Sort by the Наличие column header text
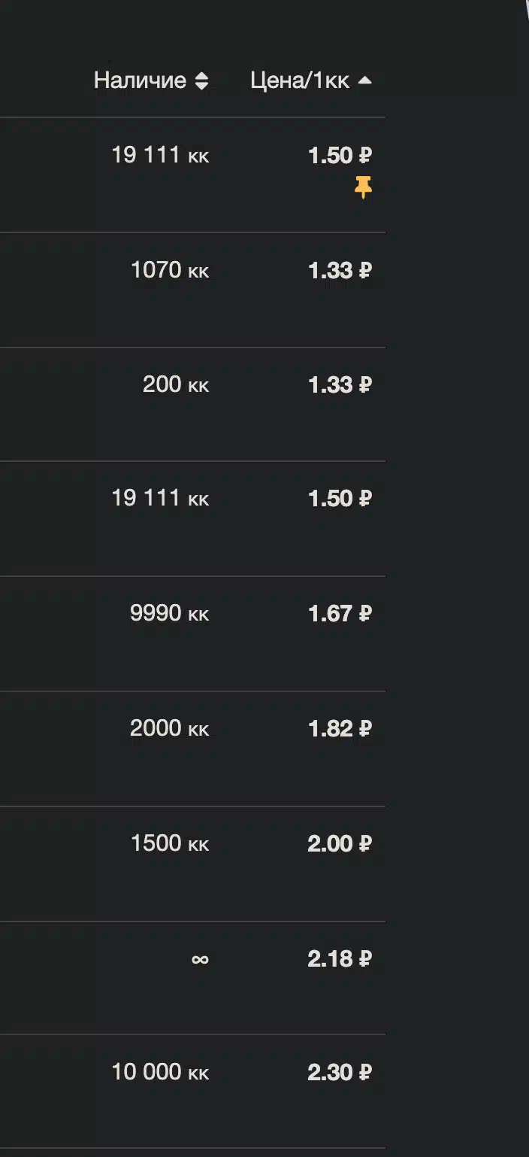This screenshot has height=1157, width=529. pos(140,80)
